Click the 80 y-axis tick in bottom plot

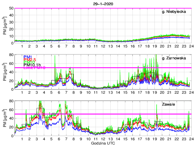pos(12,101)
